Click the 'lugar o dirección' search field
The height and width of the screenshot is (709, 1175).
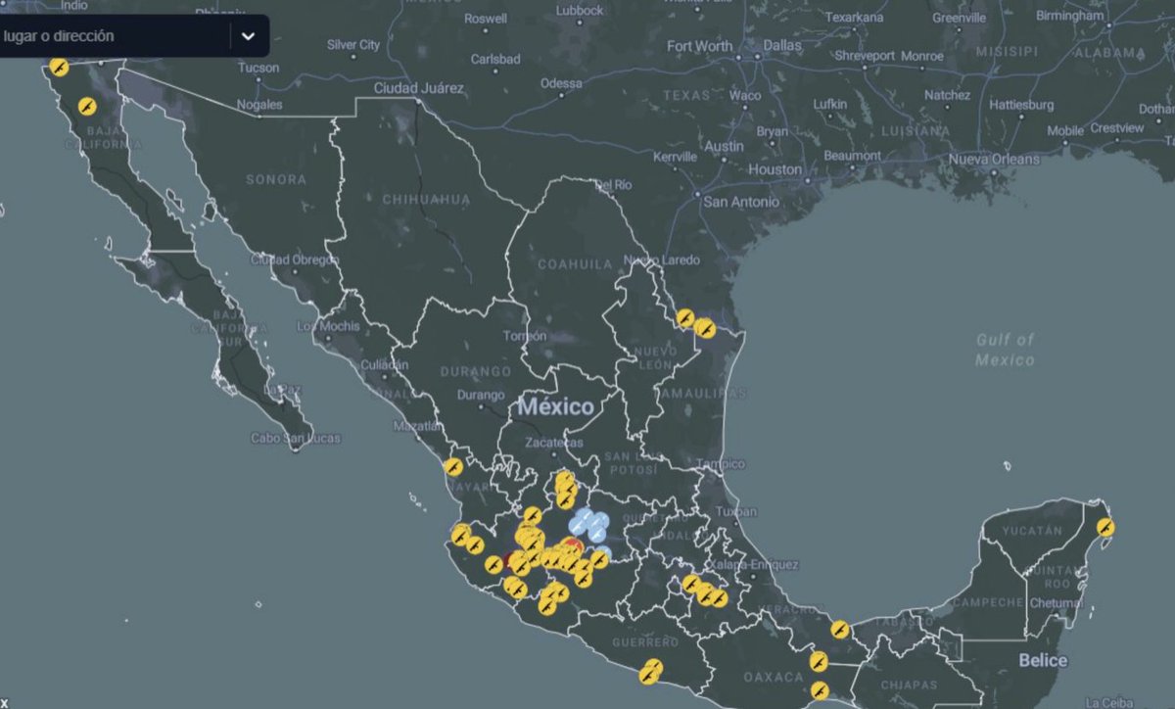point(115,36)
